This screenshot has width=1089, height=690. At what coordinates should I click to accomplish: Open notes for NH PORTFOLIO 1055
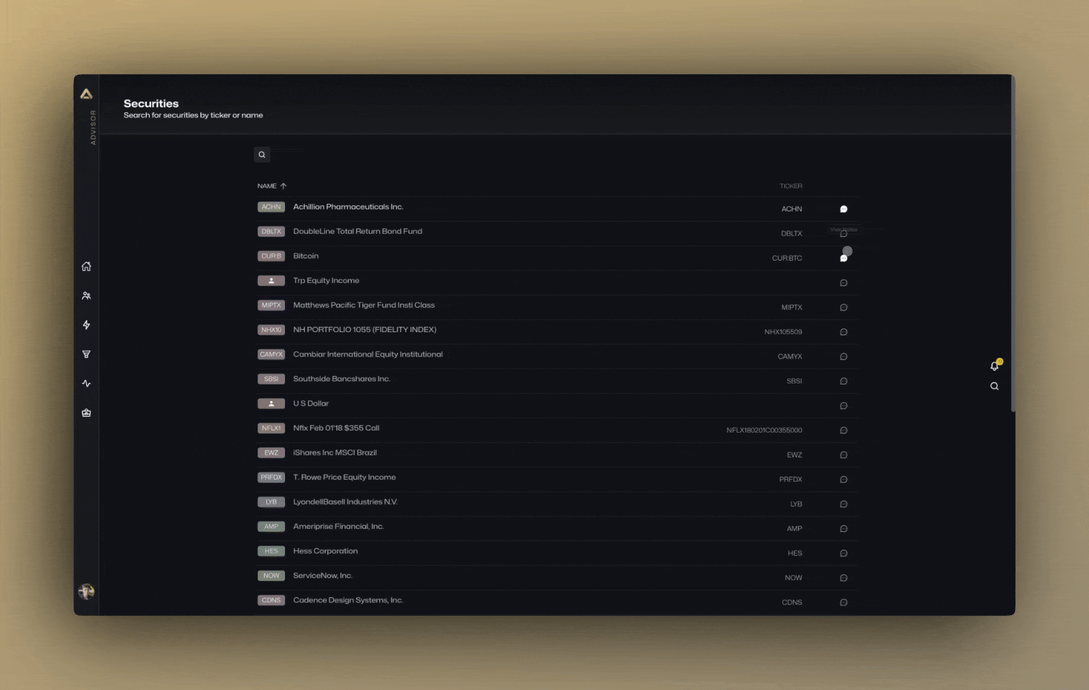[844, 332]
